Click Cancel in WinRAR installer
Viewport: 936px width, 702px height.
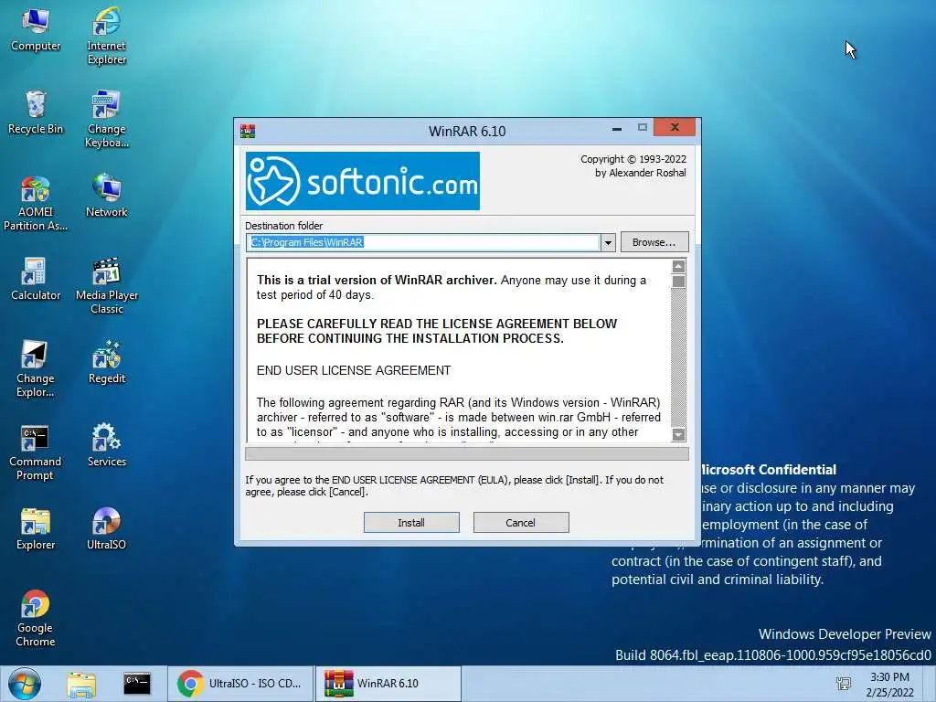point(520,522)
